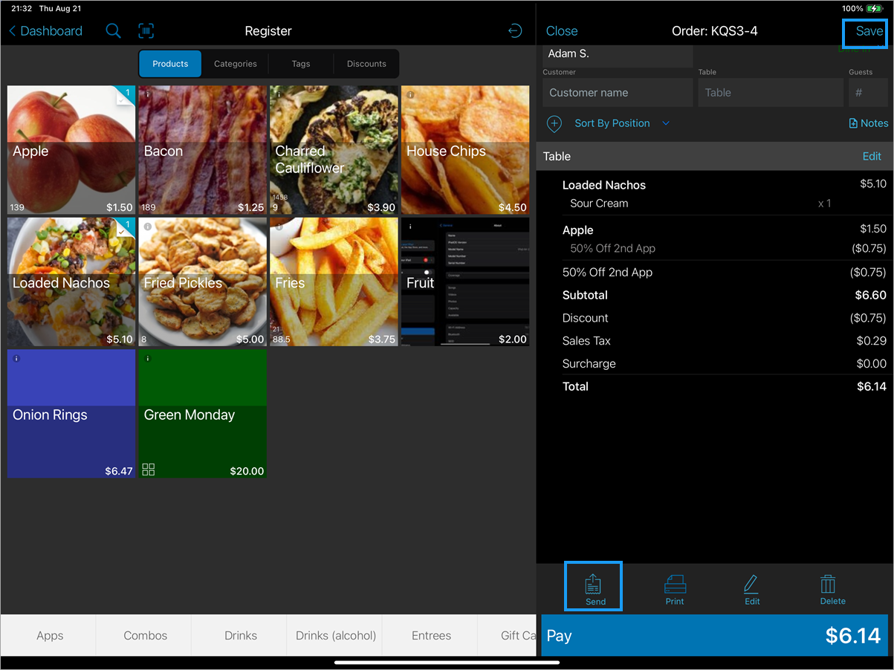Expand the Sort By Position dropdown
The height and width of the screenshot is (670, 894).
click(621, 123)
